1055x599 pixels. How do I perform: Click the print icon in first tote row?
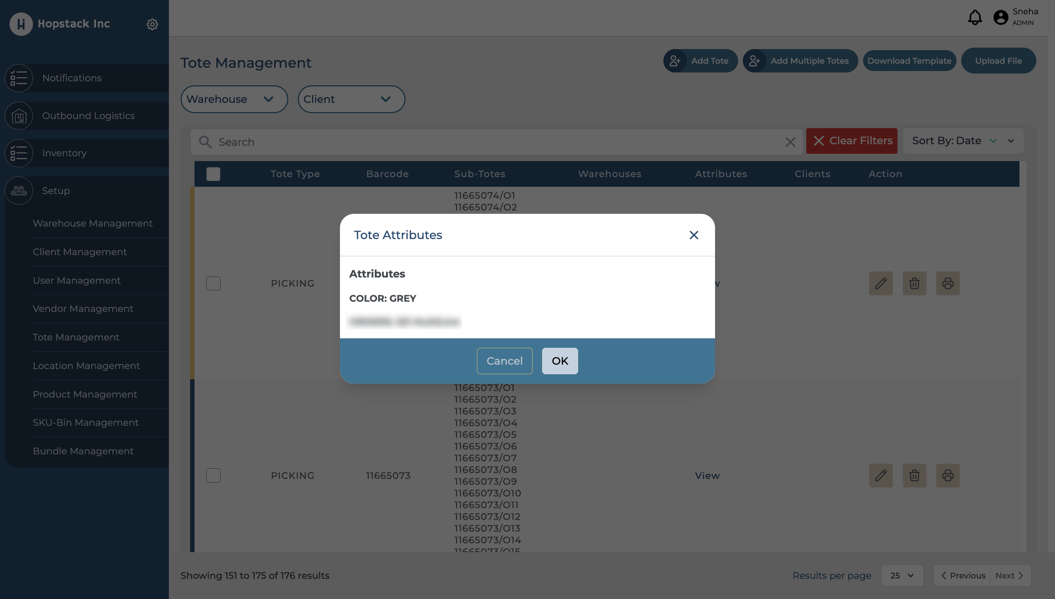pyautogui.click(x=948, y=283)
